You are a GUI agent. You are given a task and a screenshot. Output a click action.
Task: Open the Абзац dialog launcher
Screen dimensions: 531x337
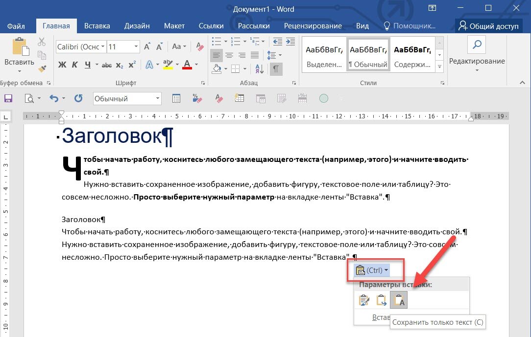coord(294,83)
